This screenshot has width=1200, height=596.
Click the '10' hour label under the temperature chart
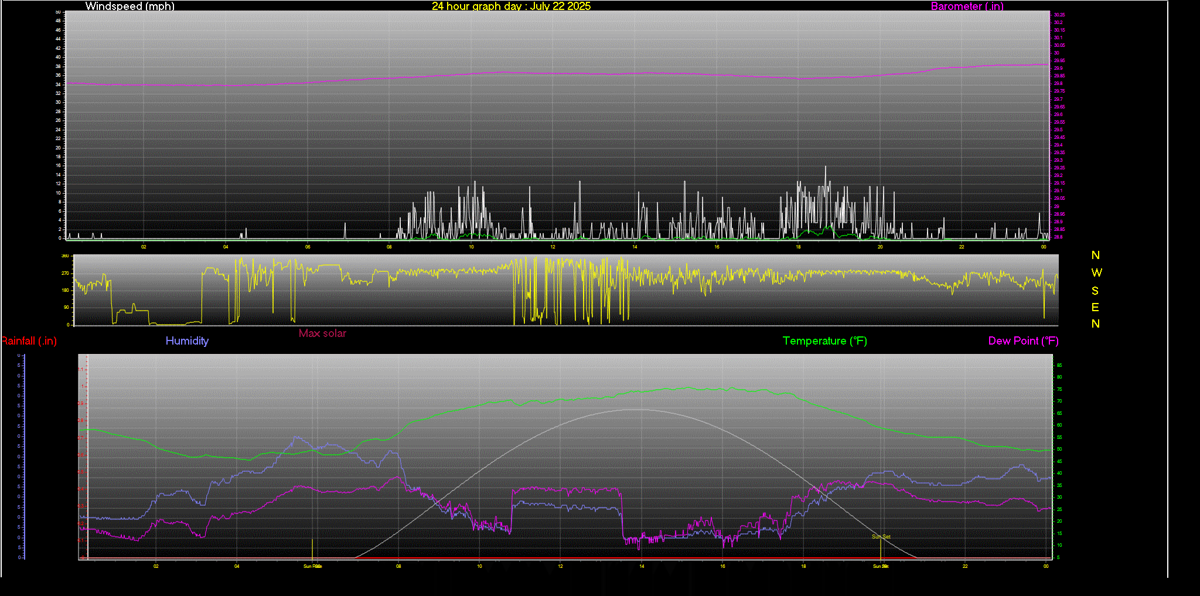(479, 566)
